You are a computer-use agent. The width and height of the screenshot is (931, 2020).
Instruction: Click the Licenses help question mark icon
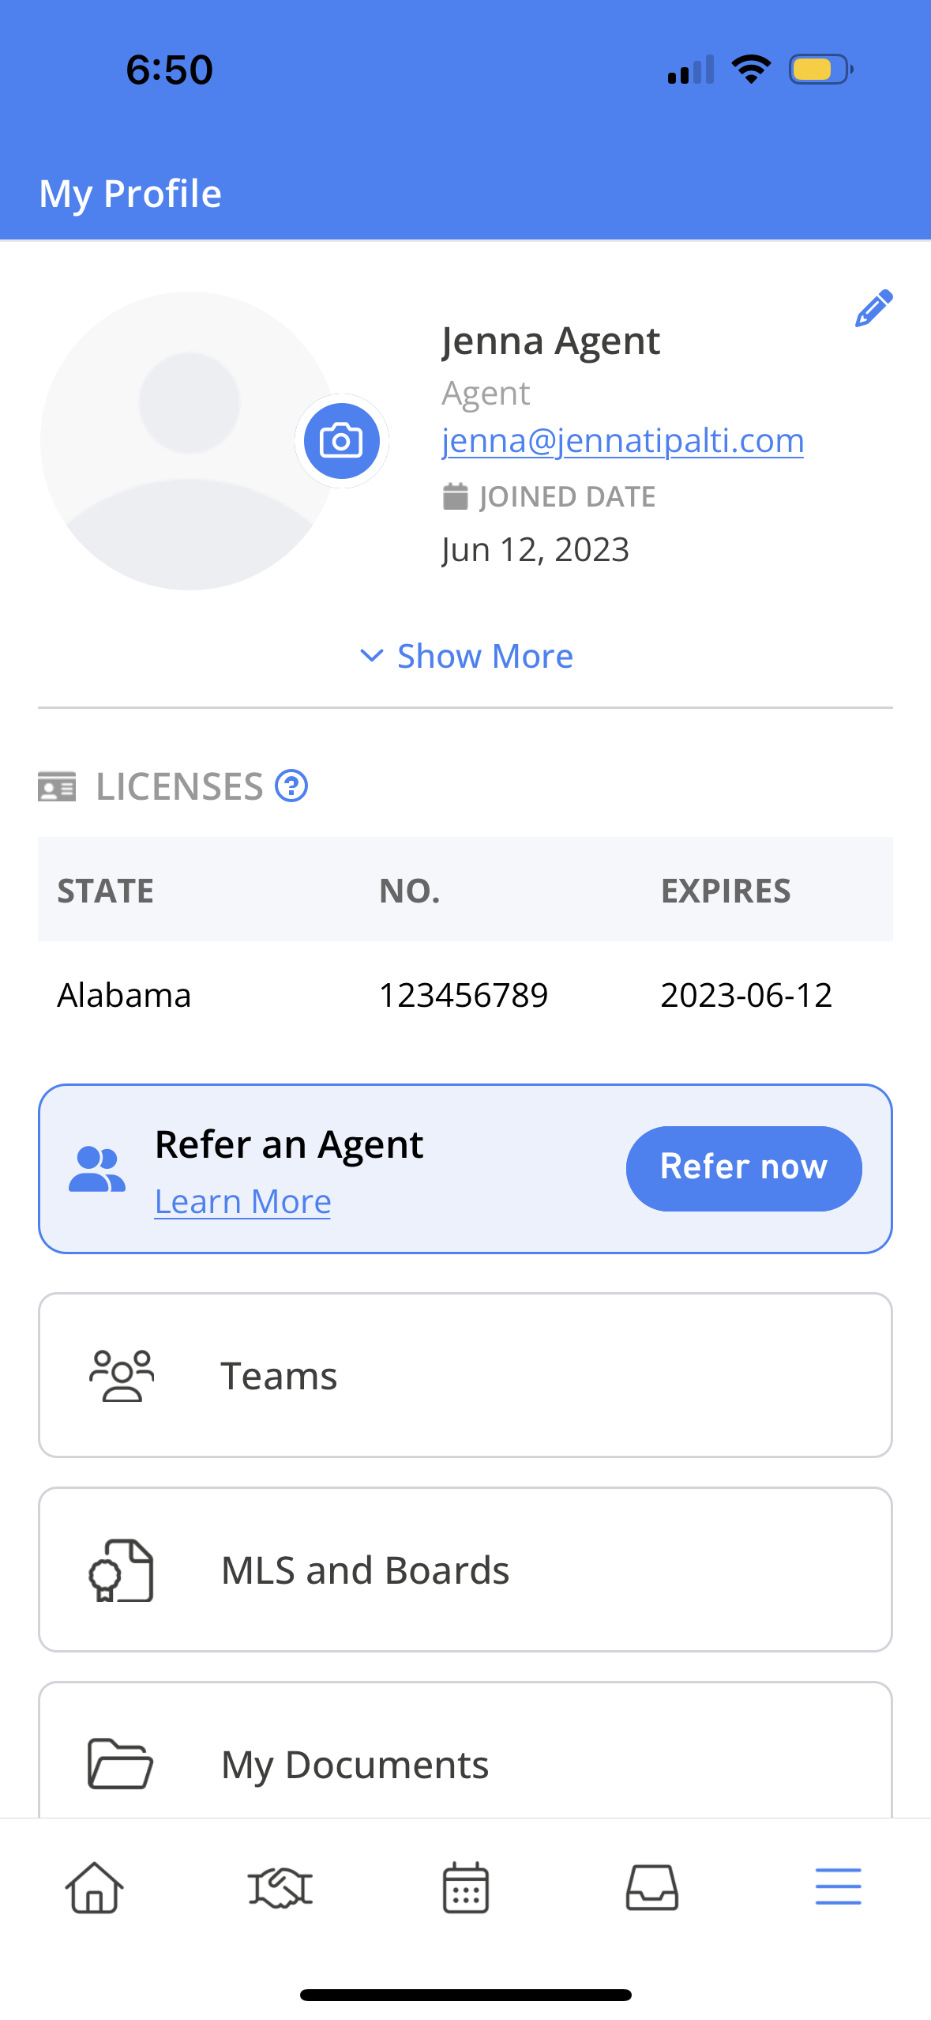click(x=291, y=786)
